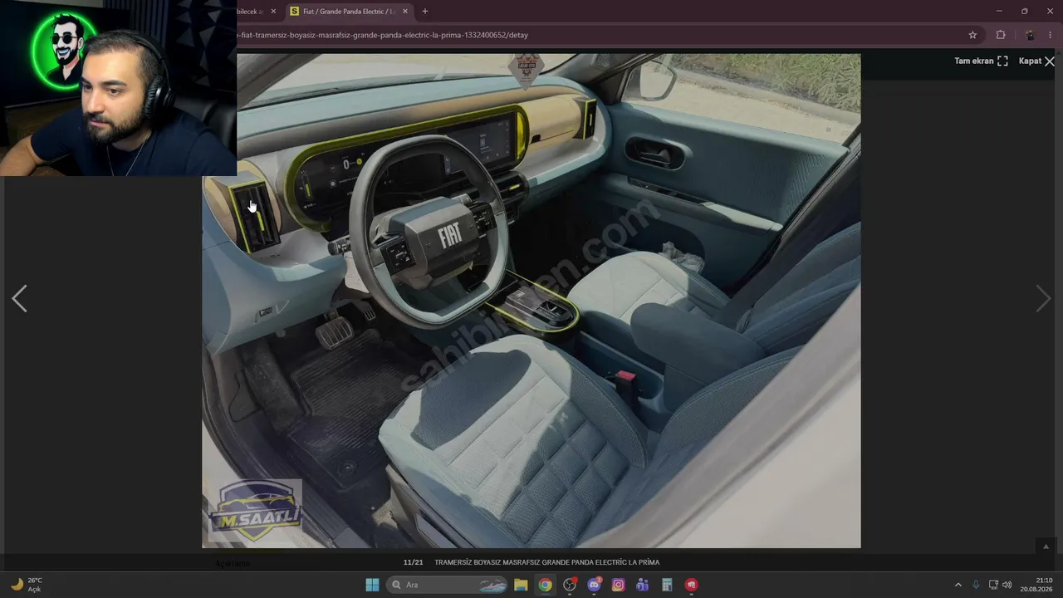Click the photo counter '11/21'
Screen dimensions: 1063x598
[x=414, y=562]
